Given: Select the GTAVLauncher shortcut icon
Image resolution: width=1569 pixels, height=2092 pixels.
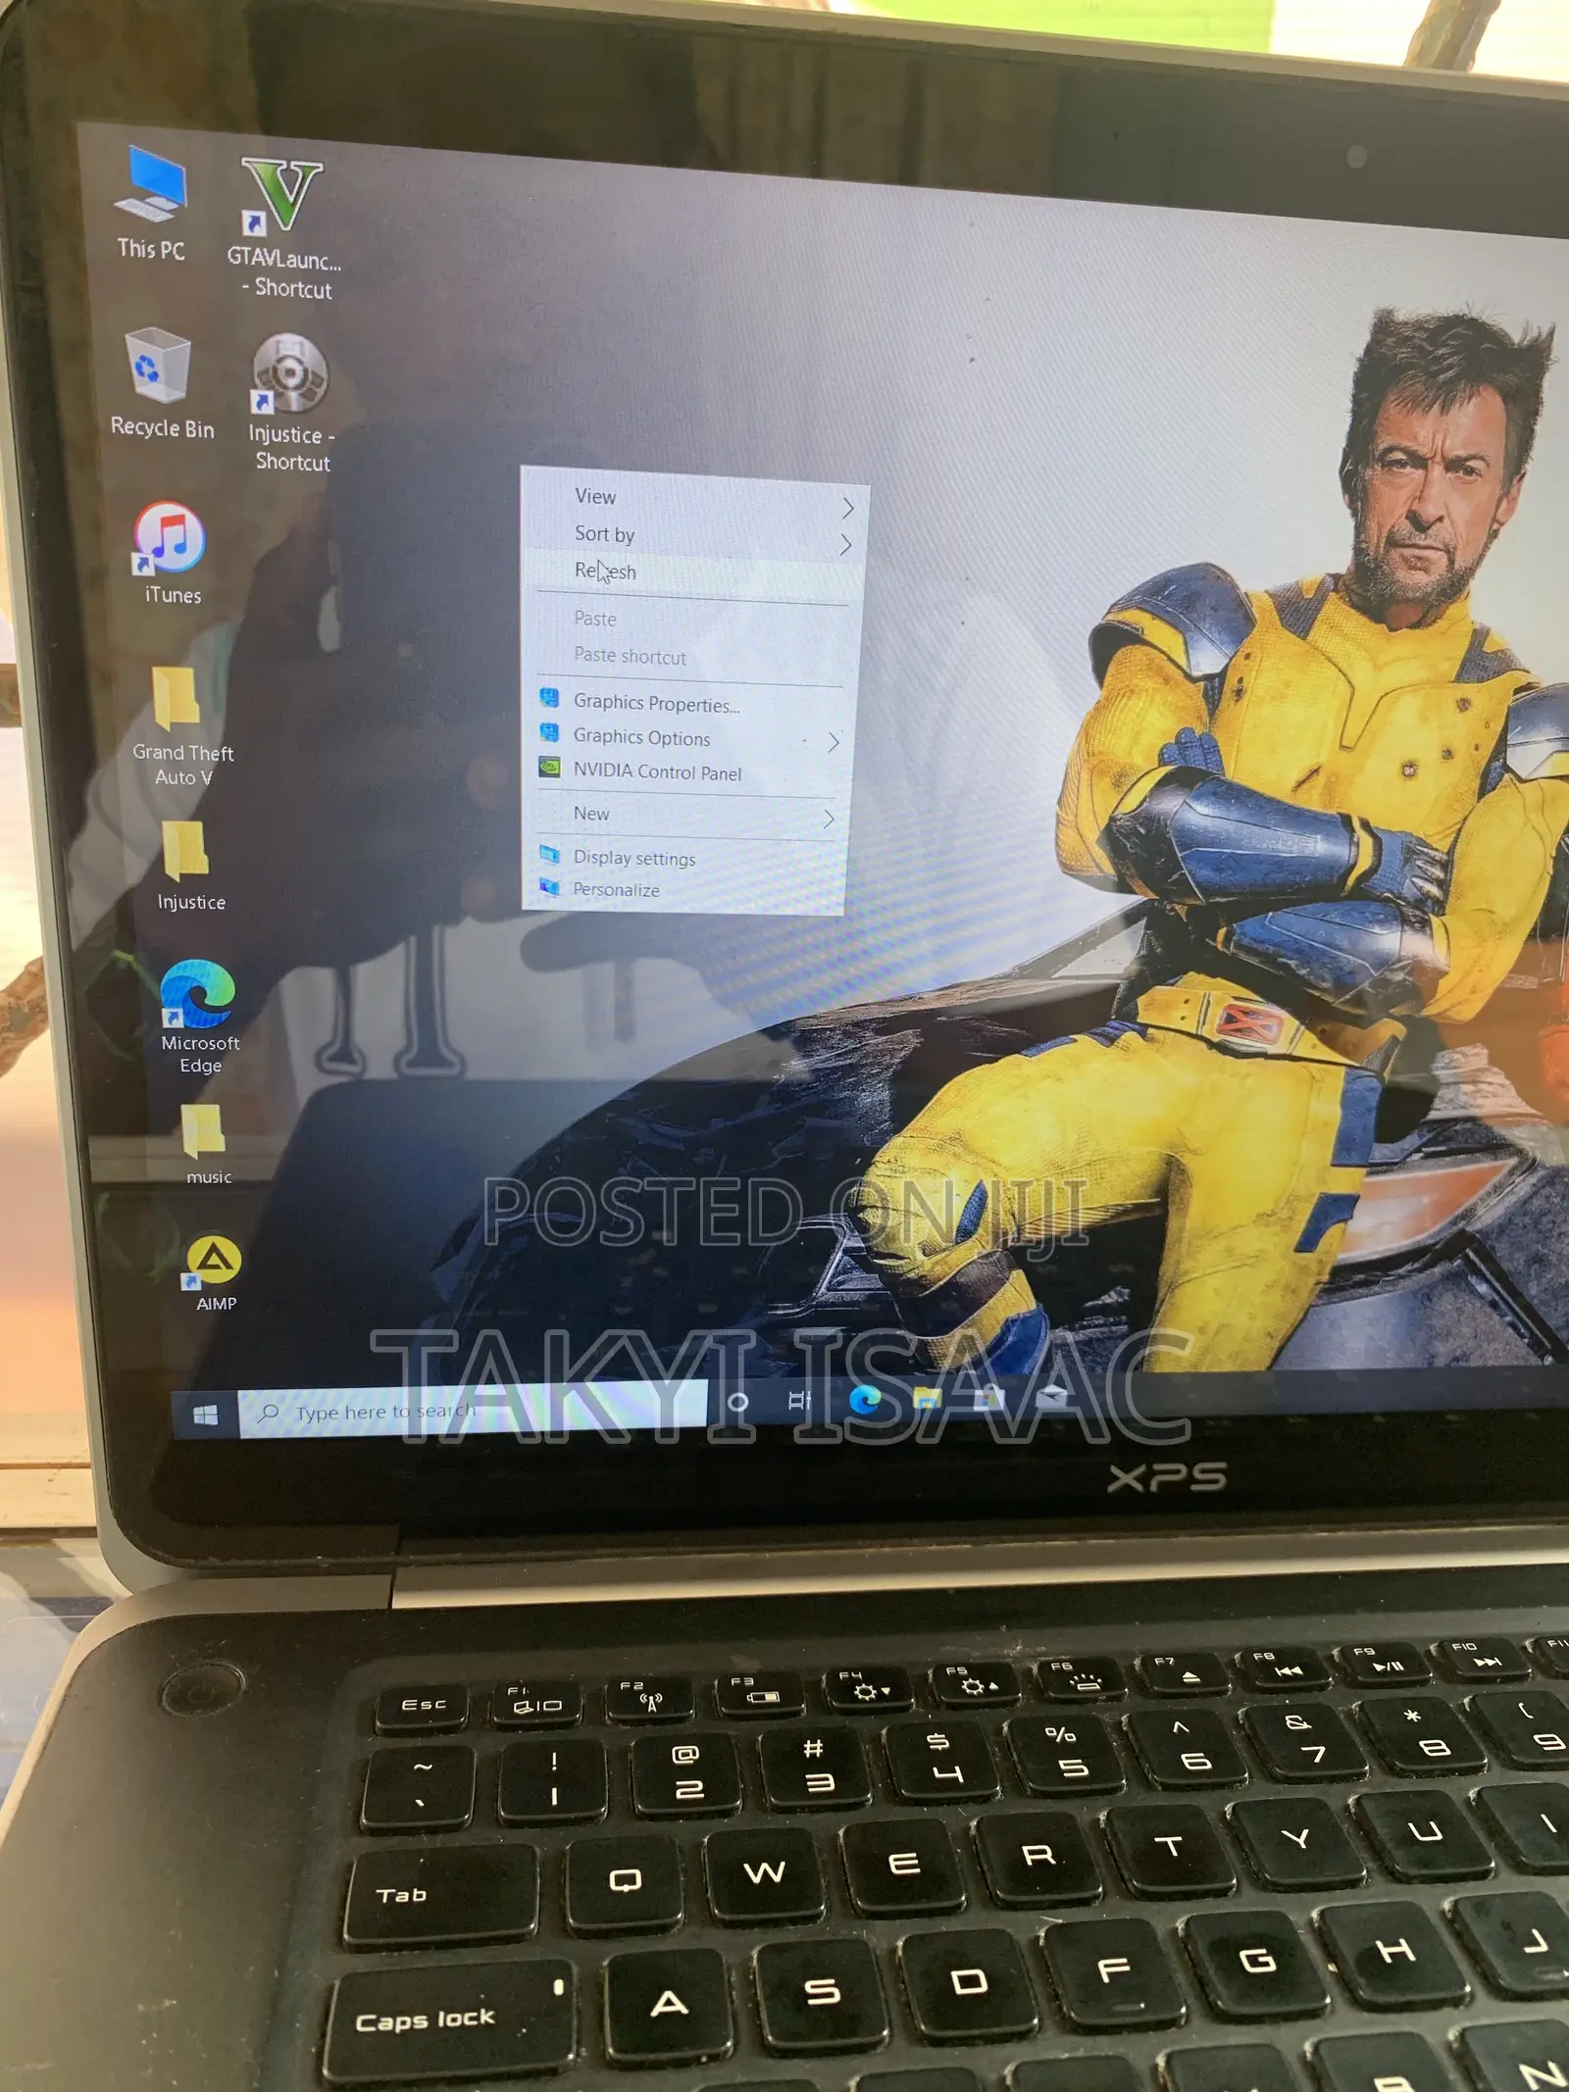Looking at the screenshot, I should [282, 227].
